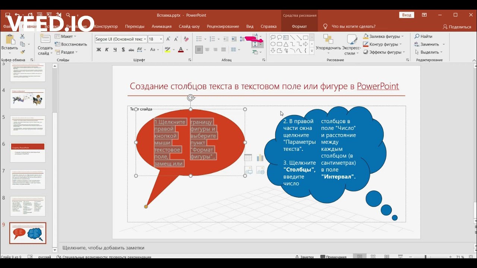
Task: Expand the Layout (Макет) dropdown
Action: [x=66, y=36]
